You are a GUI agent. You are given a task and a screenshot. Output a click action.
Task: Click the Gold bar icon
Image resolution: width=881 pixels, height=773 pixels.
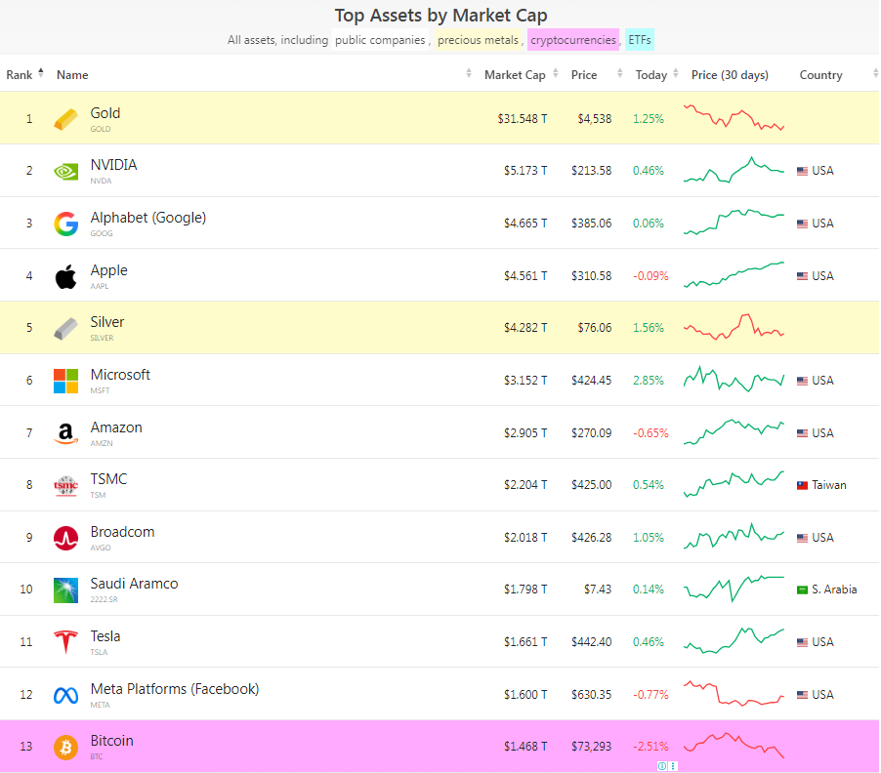tap(65, 119)
